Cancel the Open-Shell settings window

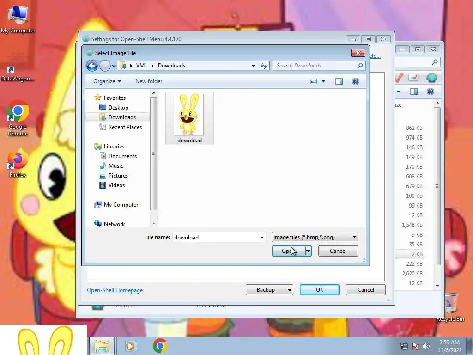pos(366,290)
